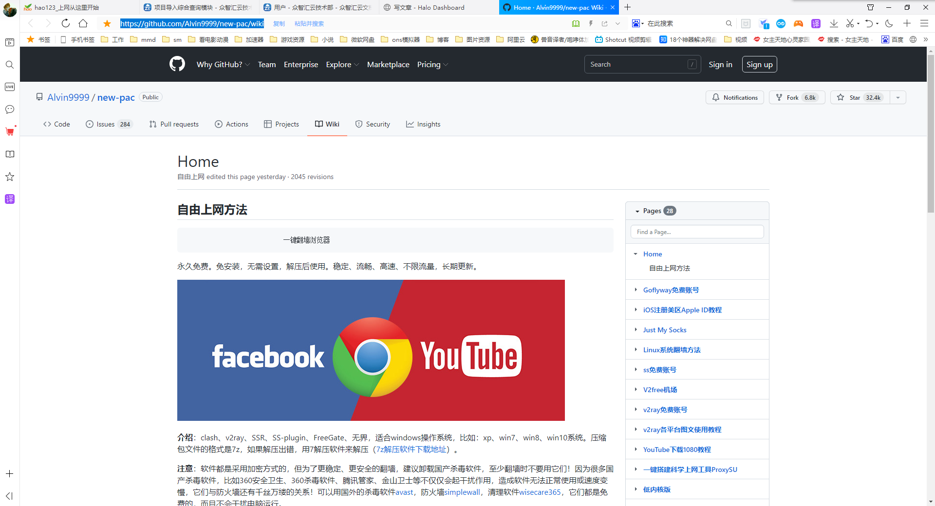Image resolution: width=935 pixels, height=506 pixels.
Task: Open the 工作 bookmark folder
Action: [x=112, y=39]
